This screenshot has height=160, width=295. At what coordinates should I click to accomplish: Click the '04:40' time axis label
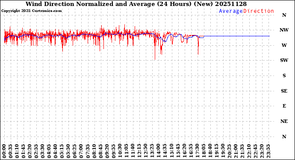[x=55, y=151]
